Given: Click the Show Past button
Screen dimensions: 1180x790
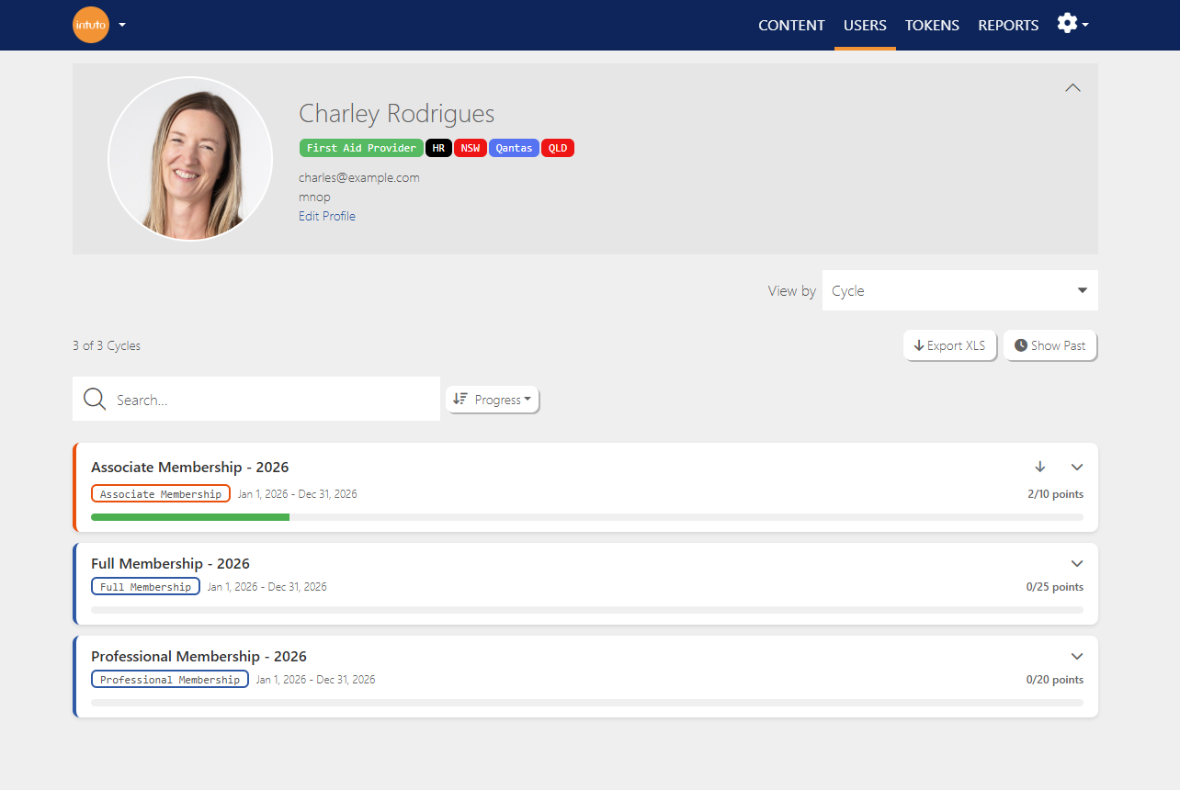Looking at the screenshot, I should (x=1050, y=345).
